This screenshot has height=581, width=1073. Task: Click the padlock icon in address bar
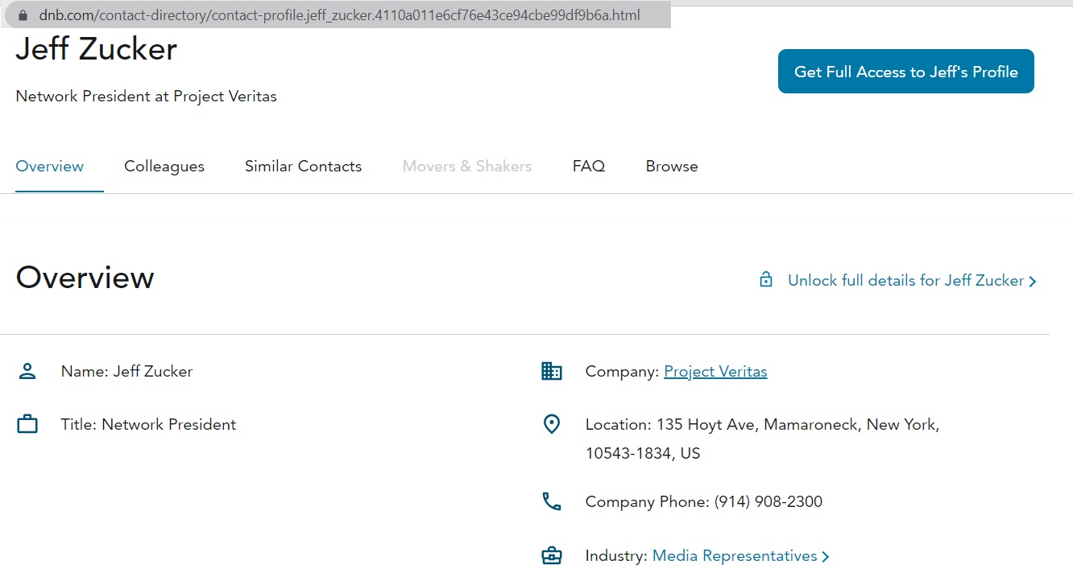[x=22, y=15]
